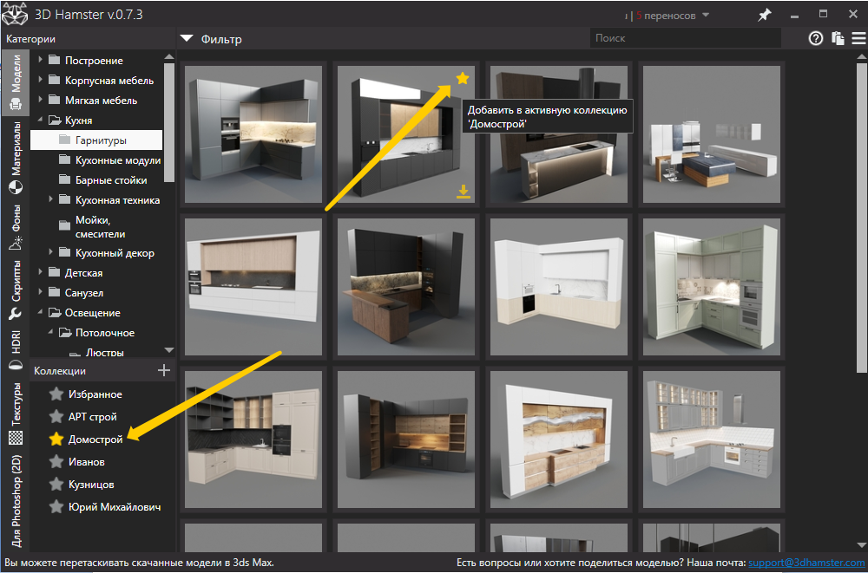Switch to the Текстуры tab
The width and height of the screenshot is (868, 573).
tap(16, 413)
